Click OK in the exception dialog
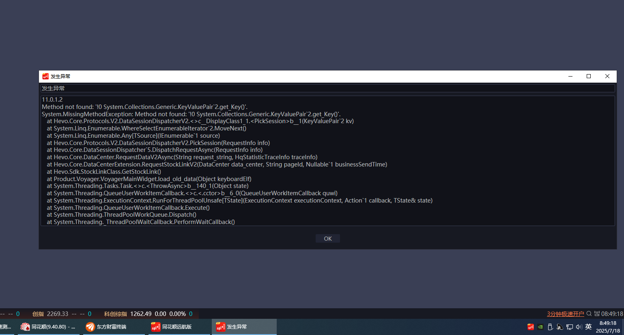The image size is (624, 335). 328,239
